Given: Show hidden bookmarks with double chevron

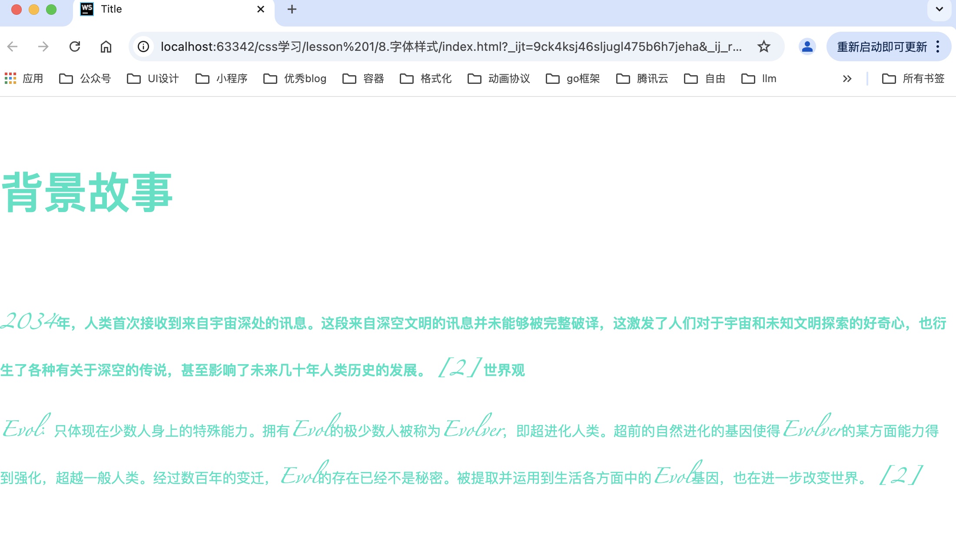Looking at the screenshot, I should tap(847, 79).
